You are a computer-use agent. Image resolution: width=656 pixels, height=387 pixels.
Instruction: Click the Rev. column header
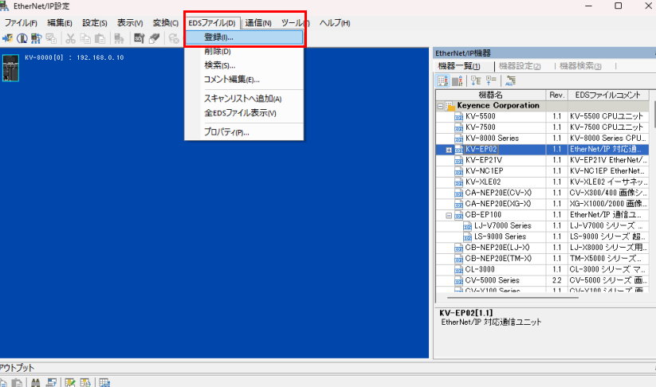point(557,96)
